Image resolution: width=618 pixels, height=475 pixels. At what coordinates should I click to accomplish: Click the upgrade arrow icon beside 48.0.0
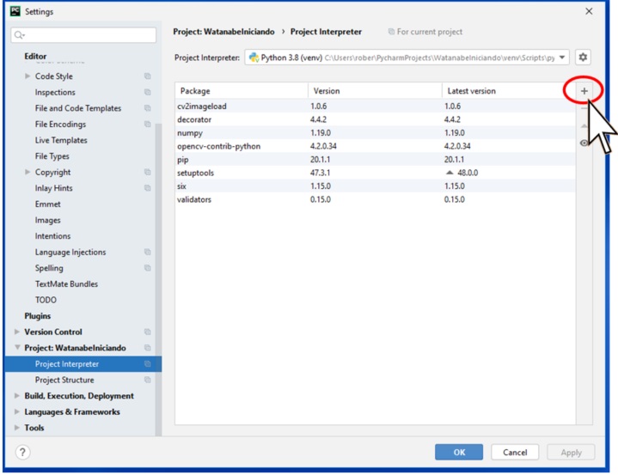tap(449, 172)
